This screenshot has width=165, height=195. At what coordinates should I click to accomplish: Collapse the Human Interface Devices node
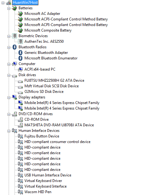tap(9, 131)
